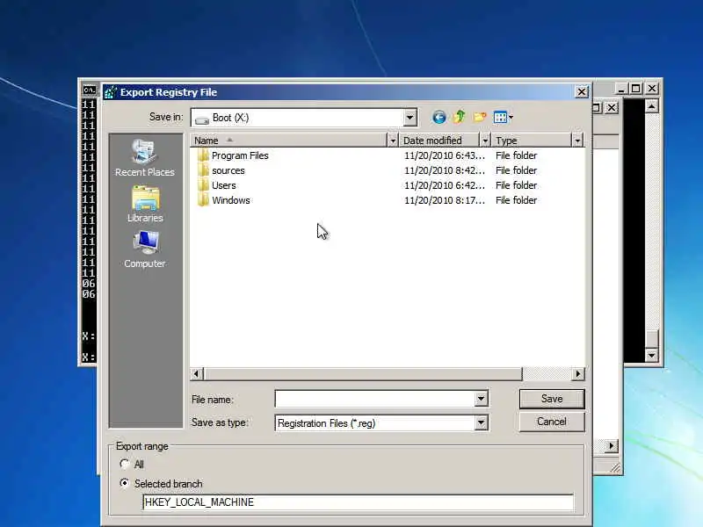Viewport: 703px width, 527px height.
Task: Close the Export Registry File dialog
Action: point(582,92)
